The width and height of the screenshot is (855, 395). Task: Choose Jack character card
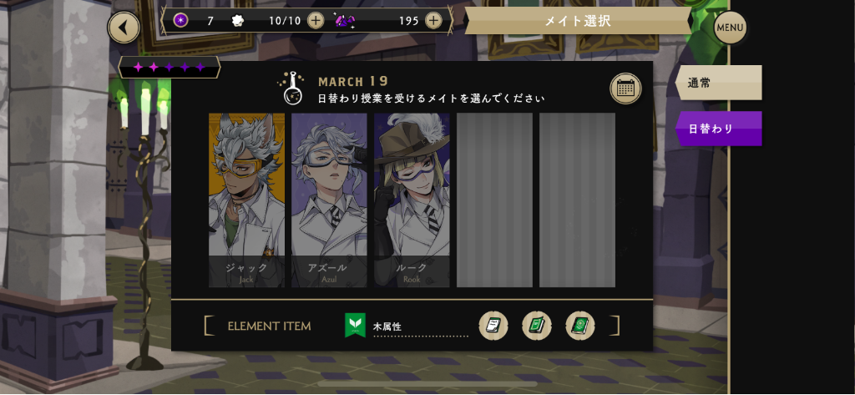tap(246, 200)
